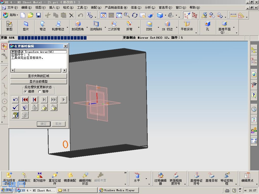Click the 显示失败的区域 button
The height and width of the screenshot is (194, 259).
click(x=39, y=76)
